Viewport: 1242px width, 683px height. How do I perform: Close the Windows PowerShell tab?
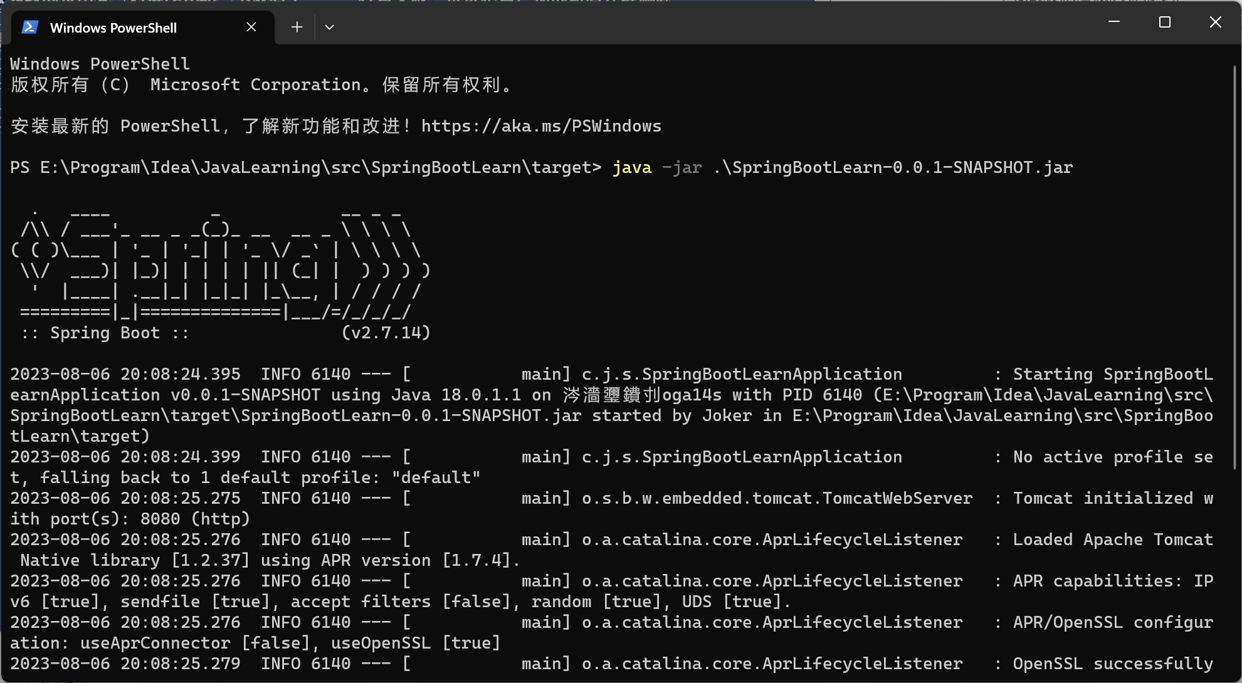251,27
